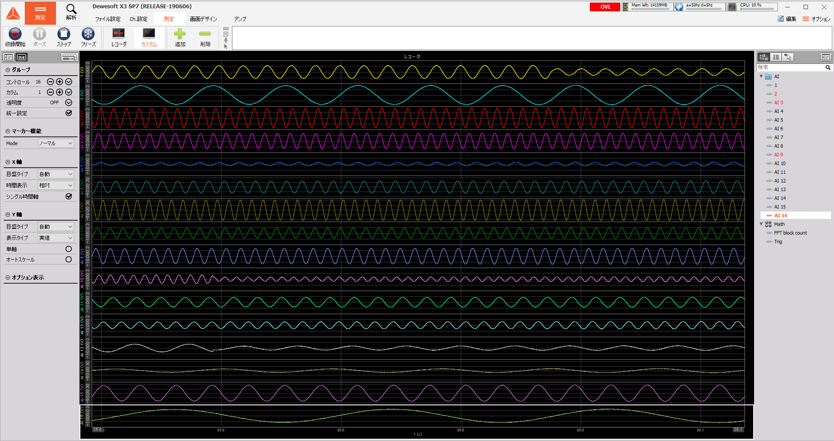834x441 pixels.
Task: Select the レコーダ display icon
Action: point(119,37)
